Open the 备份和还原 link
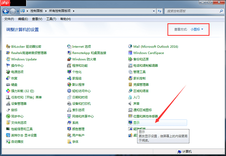Screen dimensions: 226x156 (141, 59)
